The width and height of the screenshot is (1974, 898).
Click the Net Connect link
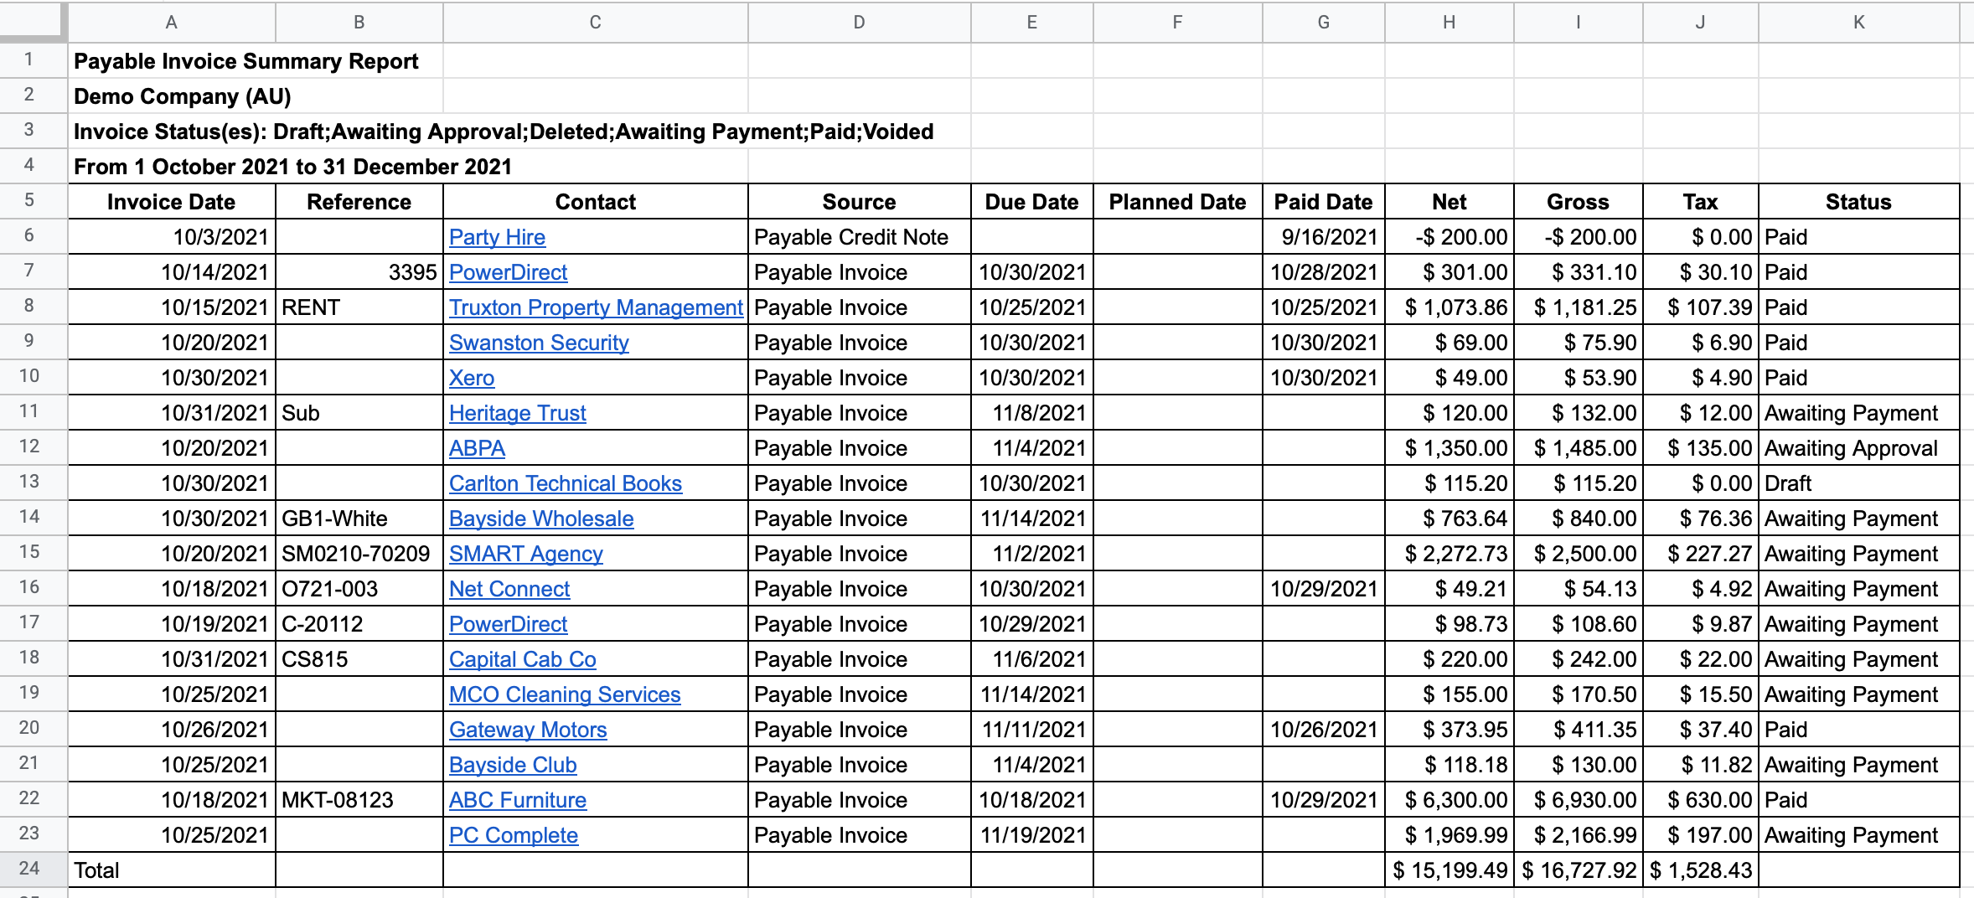click(x=509, y=589)
